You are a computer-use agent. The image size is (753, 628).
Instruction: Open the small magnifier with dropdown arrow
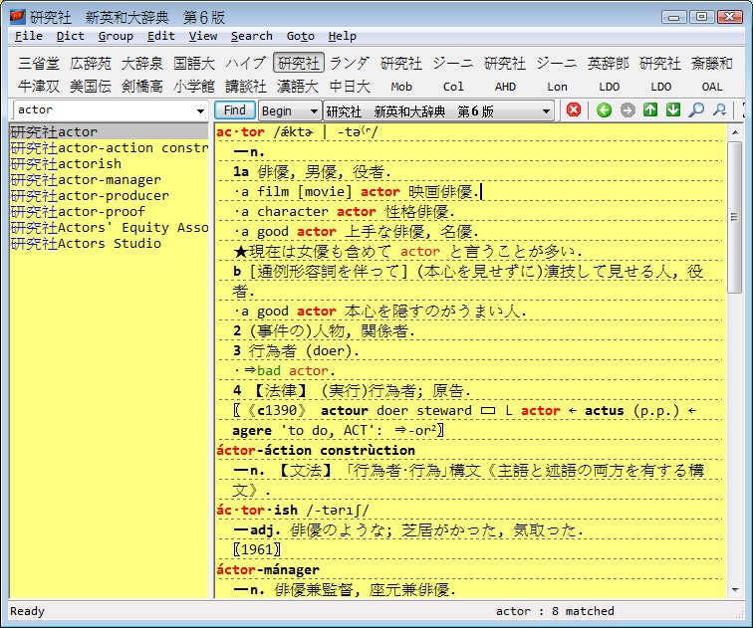point(719,110)
